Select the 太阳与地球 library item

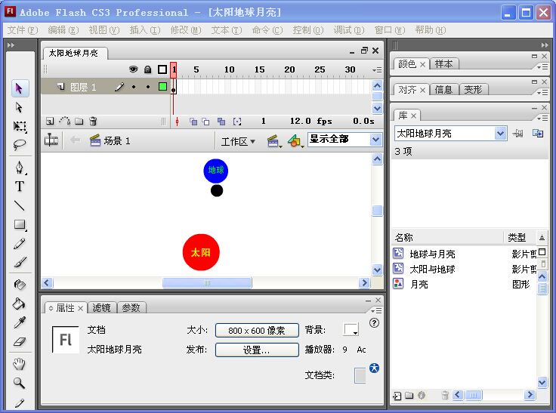[464, 269]
